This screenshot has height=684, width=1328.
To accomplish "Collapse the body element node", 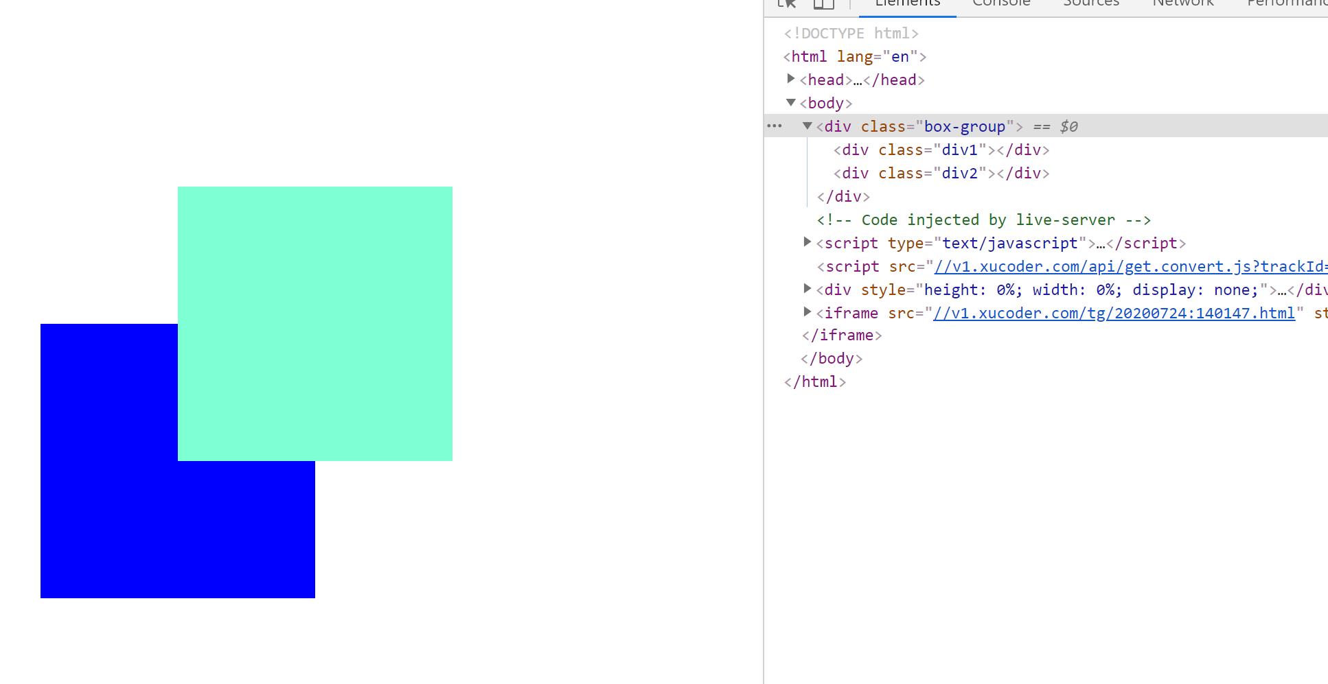I will click(x=791, y=102).
